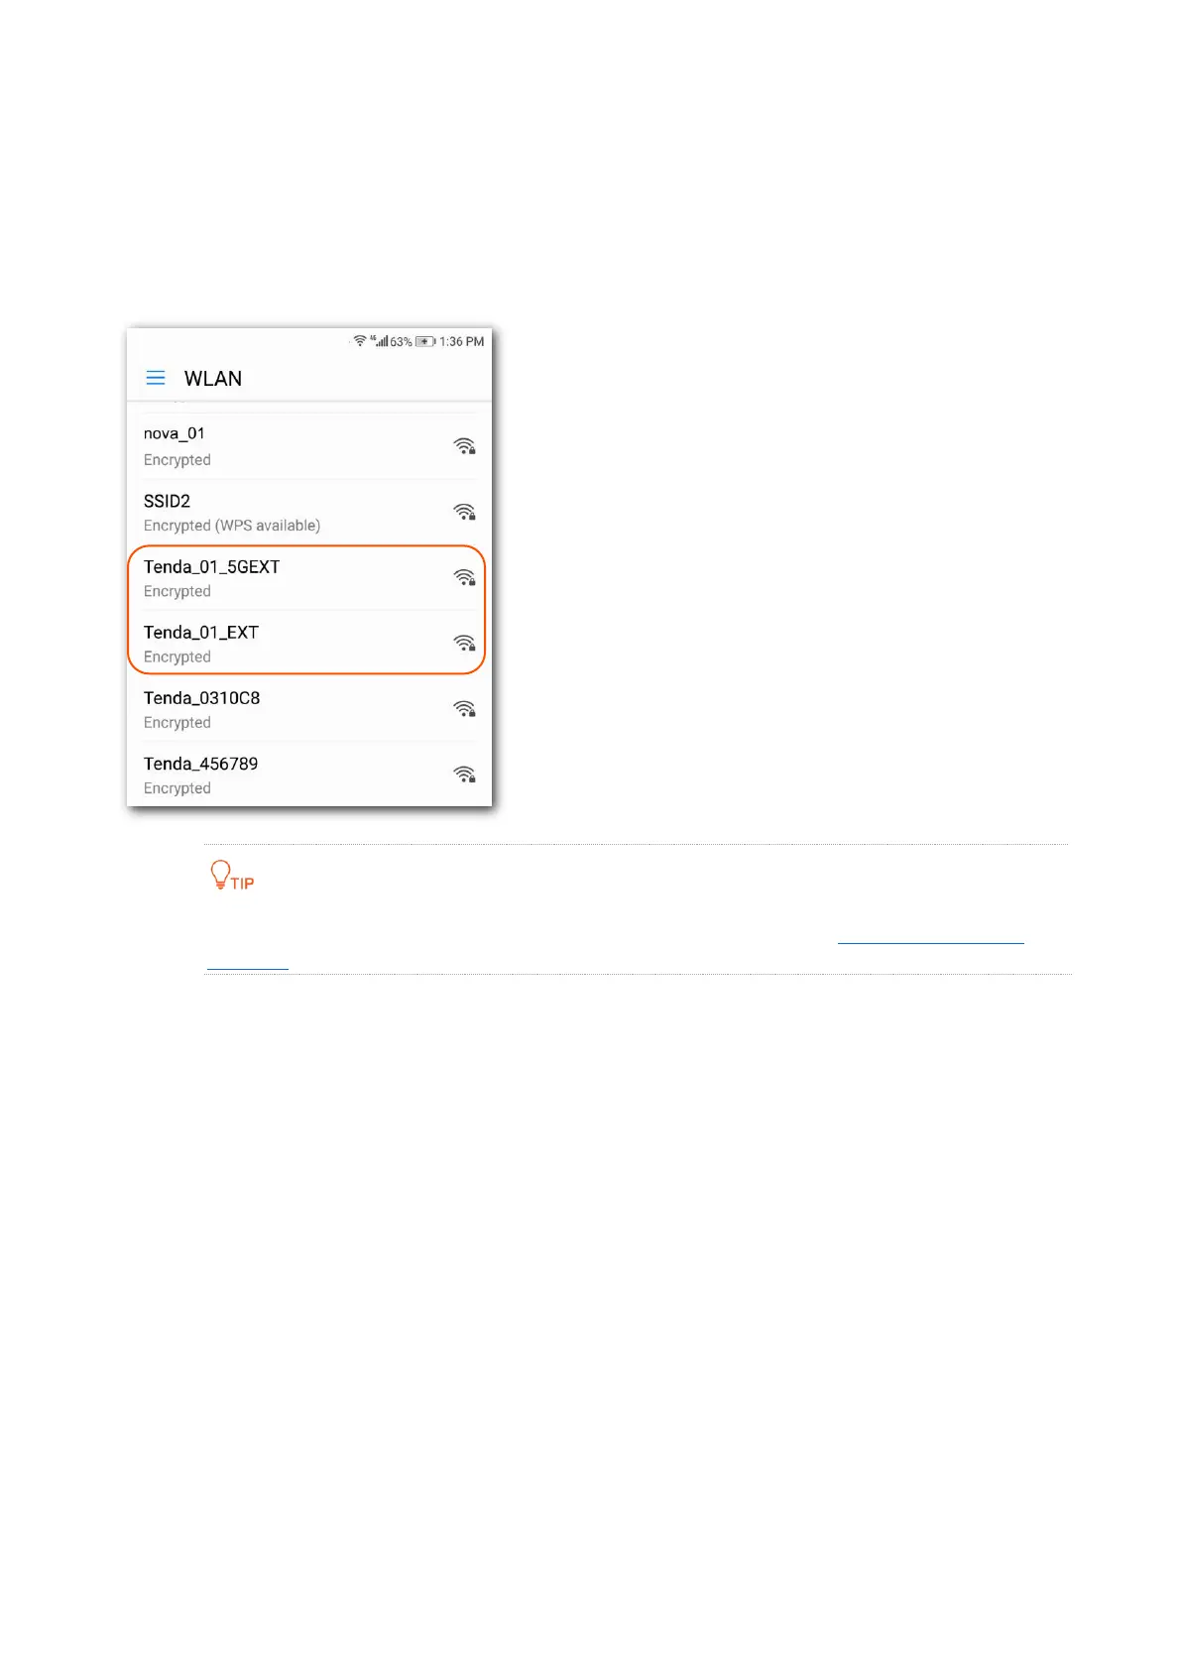Connect to Tenda_01_EXT network

[x=309, y=644]
